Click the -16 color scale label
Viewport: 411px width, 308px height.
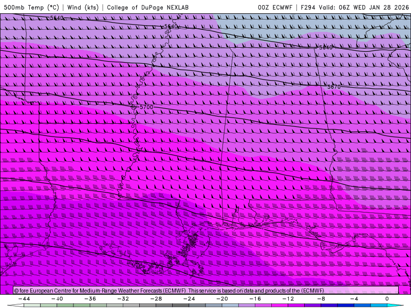click(x=255, y=299)
